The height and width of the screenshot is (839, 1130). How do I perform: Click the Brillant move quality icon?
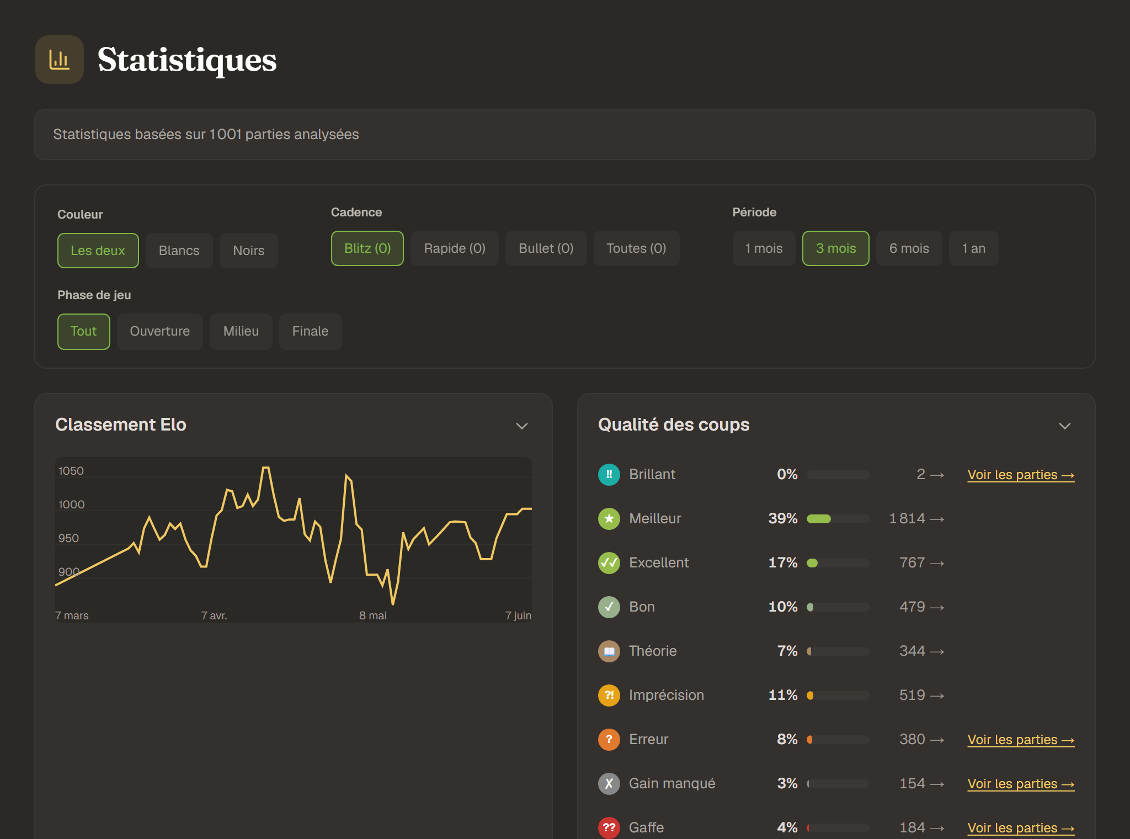click(609, 475)
